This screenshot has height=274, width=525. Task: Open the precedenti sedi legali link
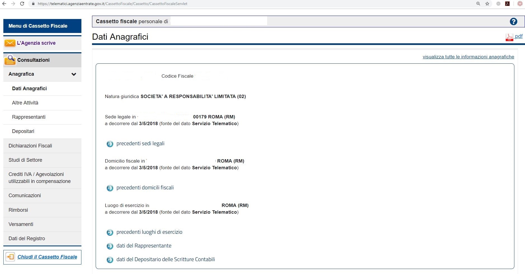pyautogui.click(x=140, y=144)
